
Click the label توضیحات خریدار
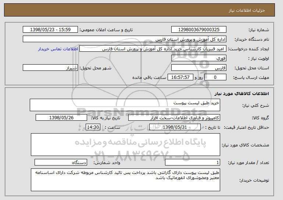point(254,180)
